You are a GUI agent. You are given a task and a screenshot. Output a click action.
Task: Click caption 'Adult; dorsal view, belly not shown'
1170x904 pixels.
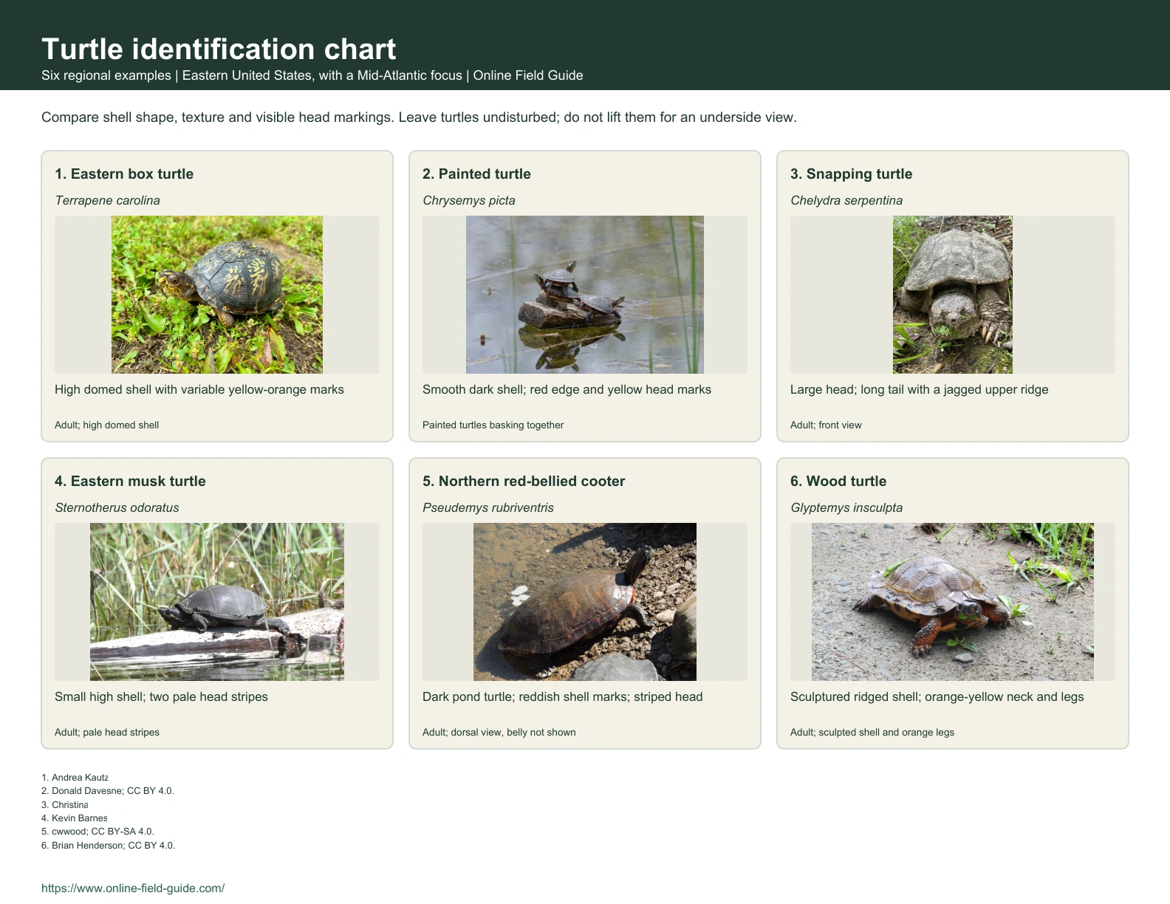(499, 732)
